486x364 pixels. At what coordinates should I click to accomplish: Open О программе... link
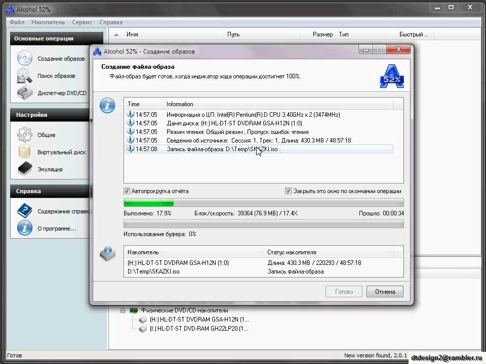click(x=56, y=229)
